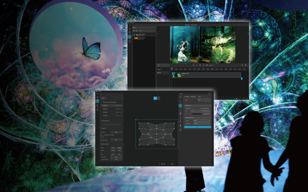This screenshot has height=192, width=308.
Task: Select the highlighted grid icon in property sidebar
Action: 180,106
